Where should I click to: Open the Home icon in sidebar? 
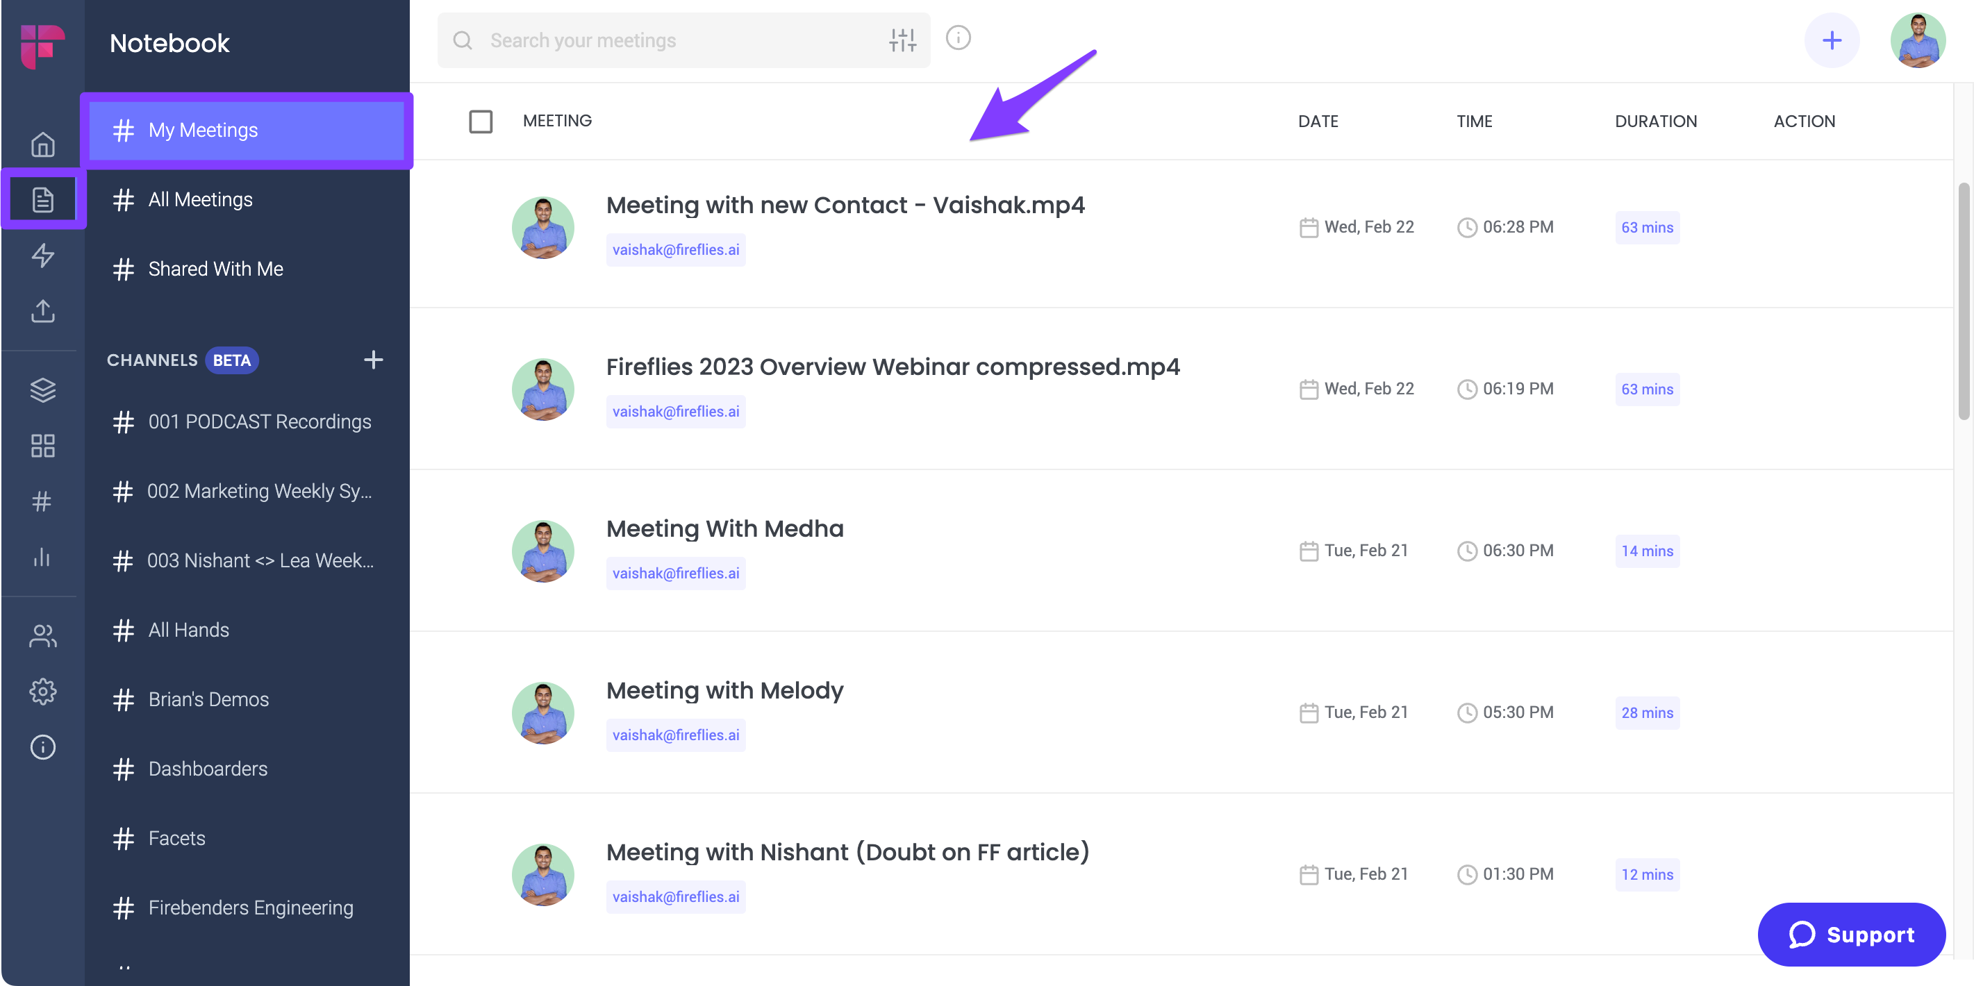click(x=43, y=144)
